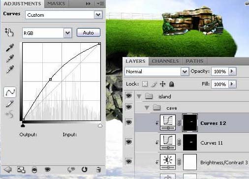Switch to the Channels tab
This screenshot has width=249, height=179.
(x=165, y=61)
